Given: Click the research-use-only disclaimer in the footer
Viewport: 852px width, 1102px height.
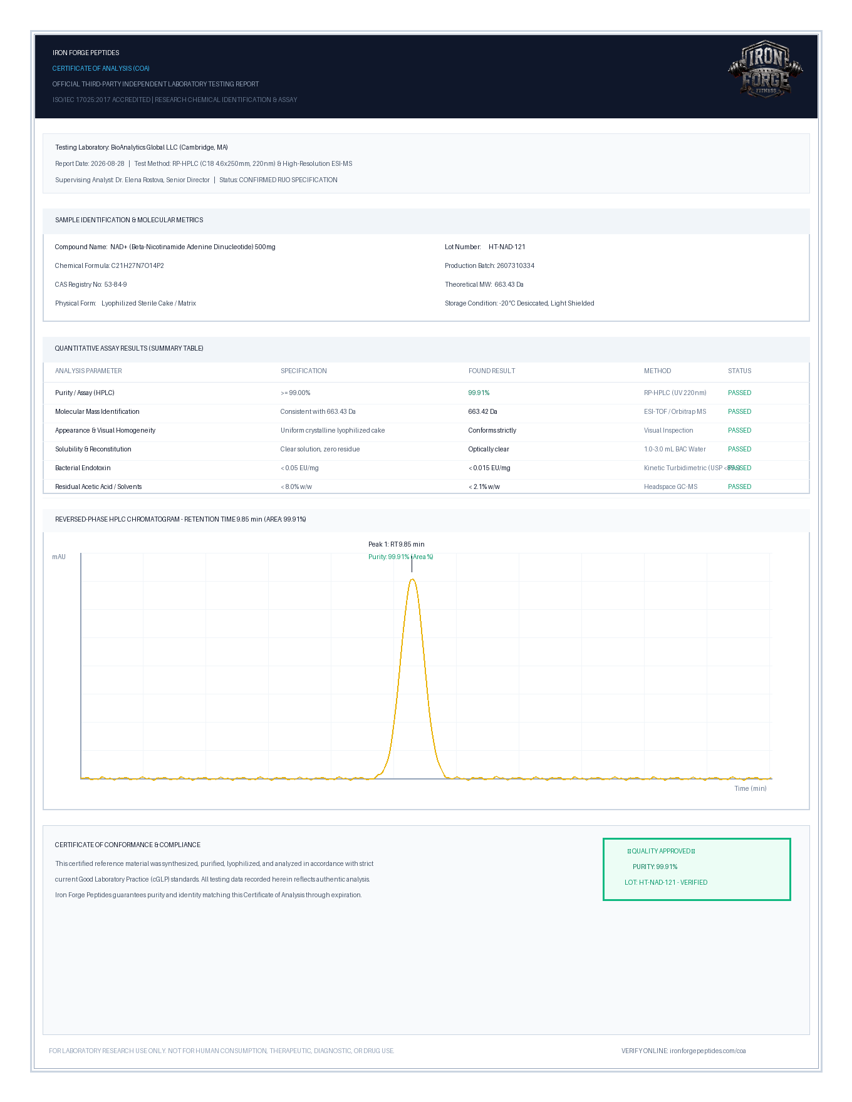Looking at the screenshot, I should click(x=222, y=1051).
